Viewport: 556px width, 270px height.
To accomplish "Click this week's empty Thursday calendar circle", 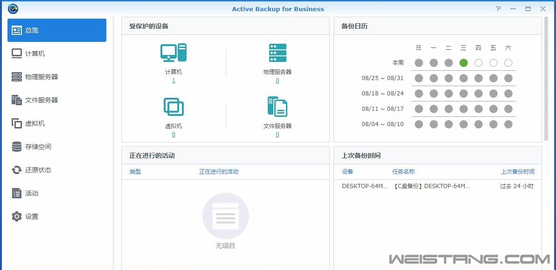I will click(478, 63).
